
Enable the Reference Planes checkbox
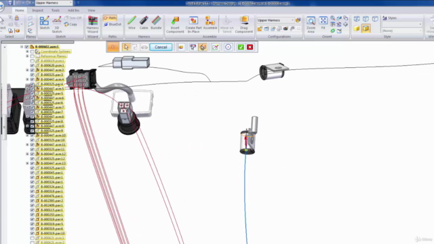pos(33,56)
